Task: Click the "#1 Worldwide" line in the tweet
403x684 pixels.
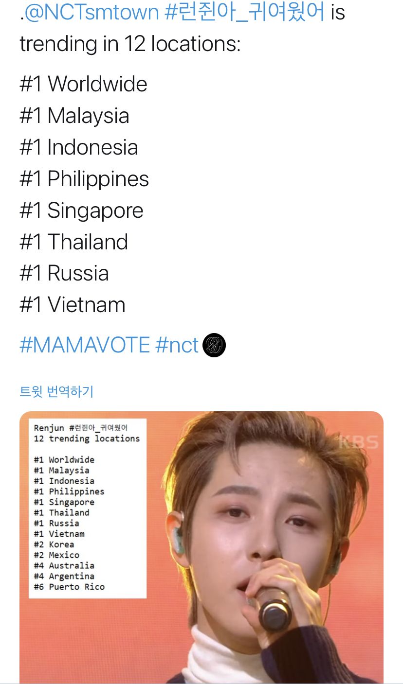Action: click(83, 84)
